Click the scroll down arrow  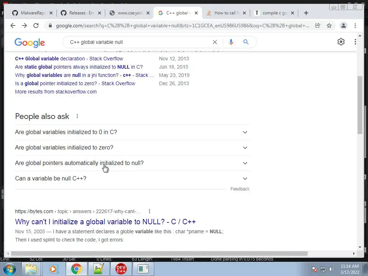(x=360, y=247)
